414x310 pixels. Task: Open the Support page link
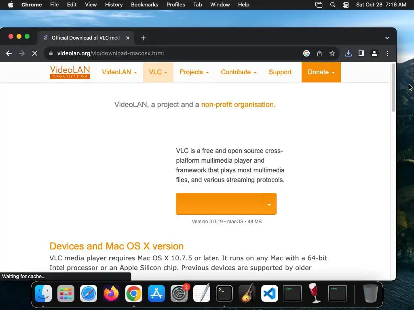pyautogui.click(x=280, y=72)
